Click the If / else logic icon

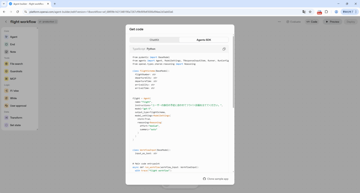[6, 91]
